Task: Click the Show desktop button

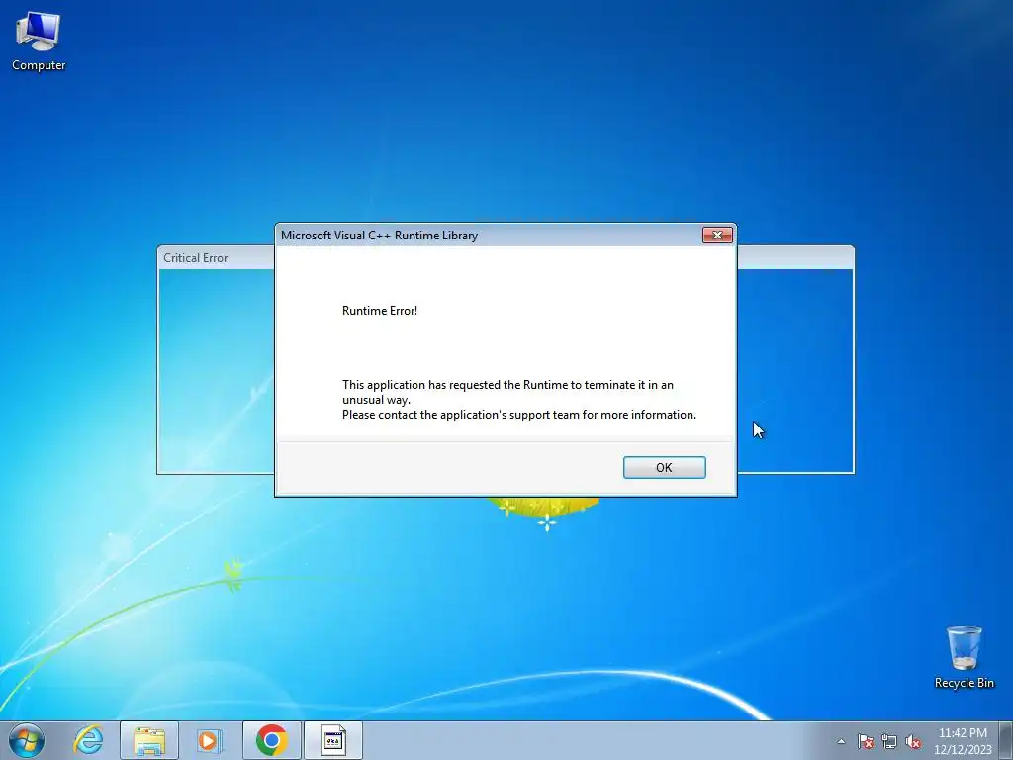Action: pos(1006,740)
